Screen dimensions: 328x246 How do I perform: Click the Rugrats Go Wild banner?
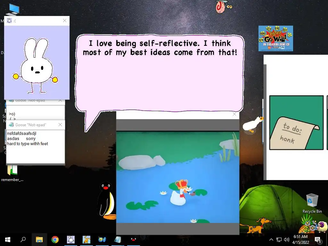point(276,38)
